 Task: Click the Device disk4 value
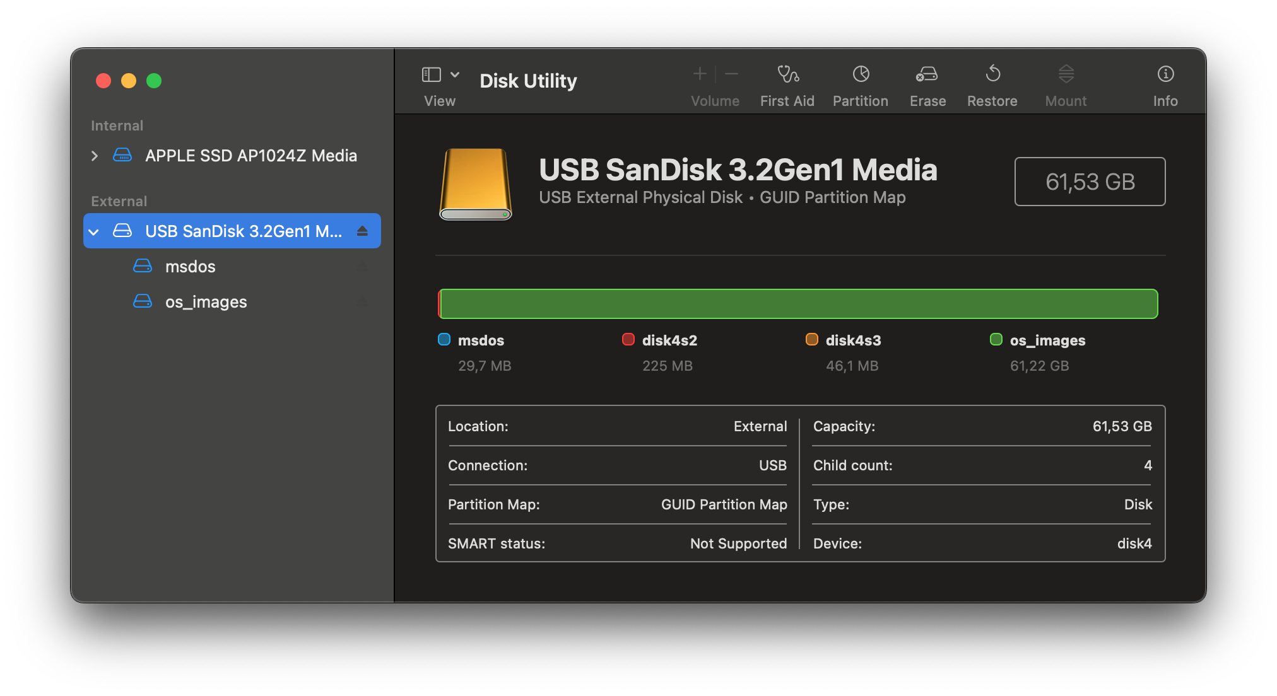(x=1134, y=543)
